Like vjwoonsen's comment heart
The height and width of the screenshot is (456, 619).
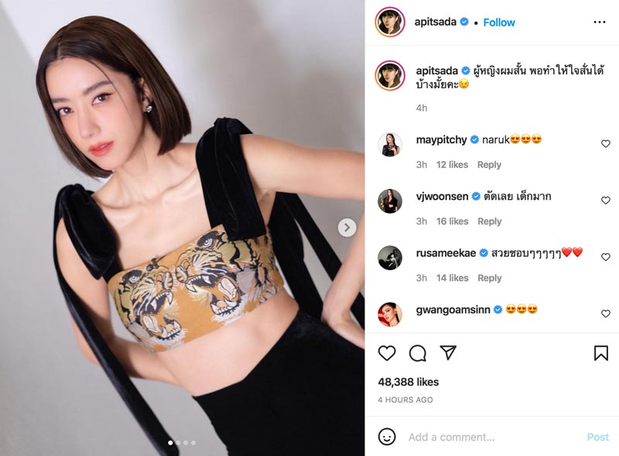tap(606, 201)
